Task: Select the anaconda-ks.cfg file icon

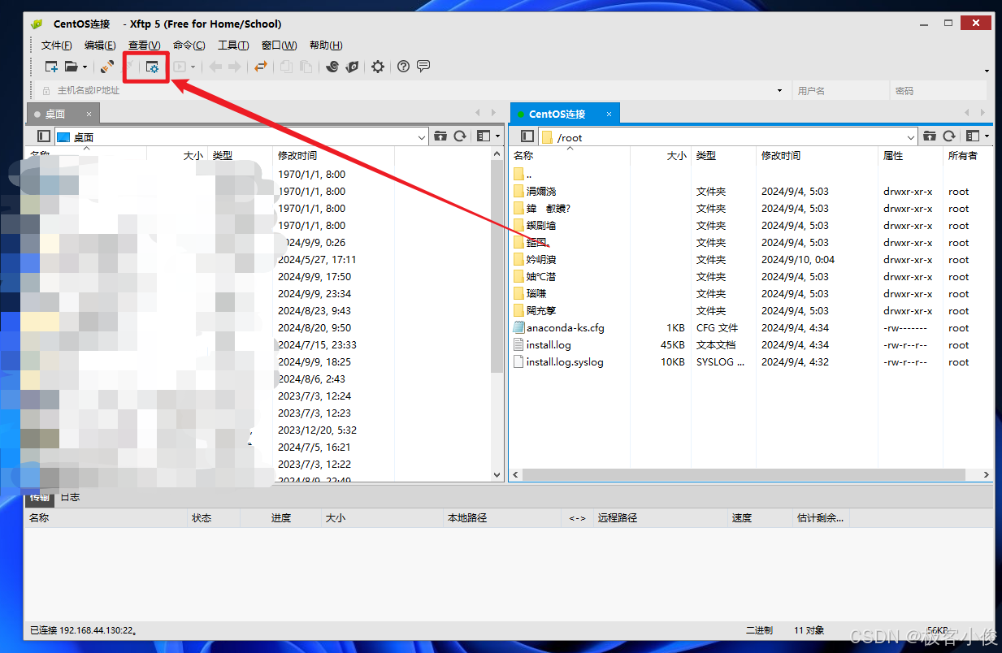Action: point(519,327)
